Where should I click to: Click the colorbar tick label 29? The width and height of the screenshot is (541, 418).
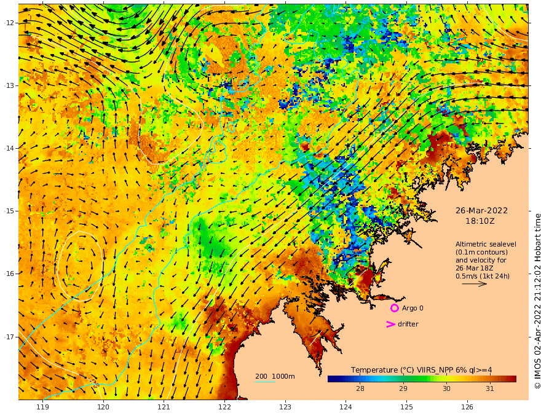(403, 388)
